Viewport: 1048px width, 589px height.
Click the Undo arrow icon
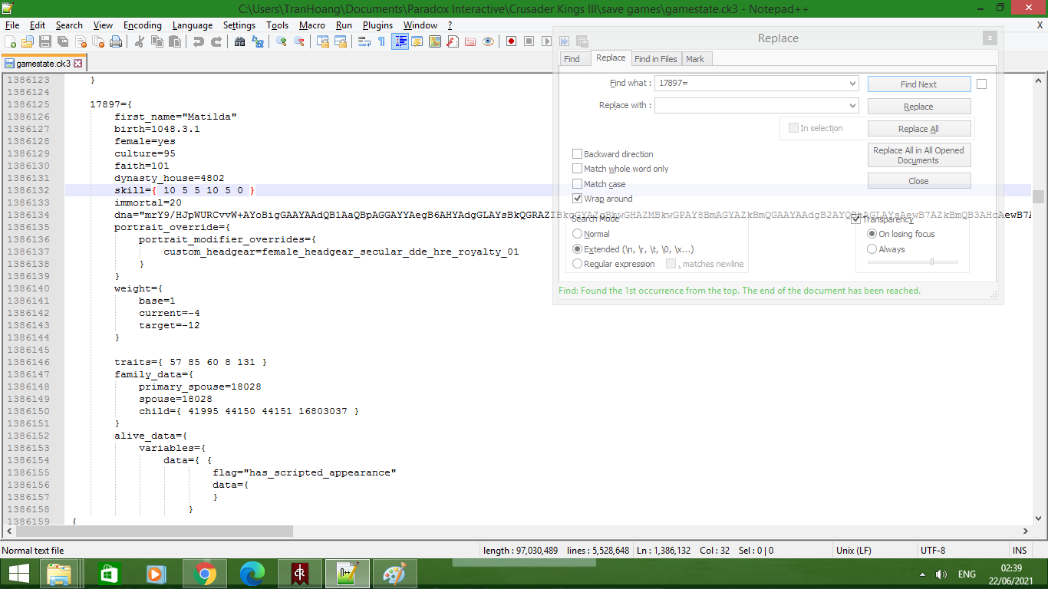[x=198, y=41]
